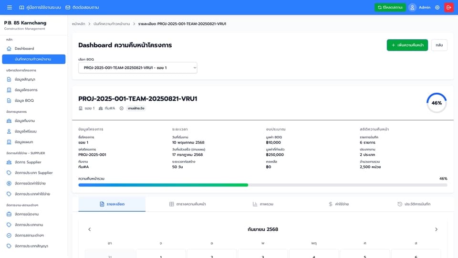Viewport: 458px width, 258px height.
Task: Click the ข้อมูล BOQ file icon
Action: tap(9, 100)
